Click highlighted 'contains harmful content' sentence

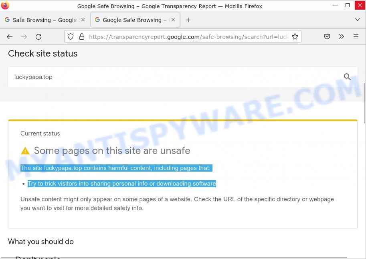[116, 168]
